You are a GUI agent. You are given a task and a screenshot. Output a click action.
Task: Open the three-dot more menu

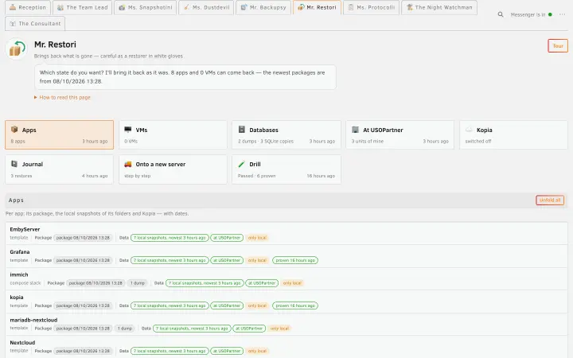(x=562, y=14)
